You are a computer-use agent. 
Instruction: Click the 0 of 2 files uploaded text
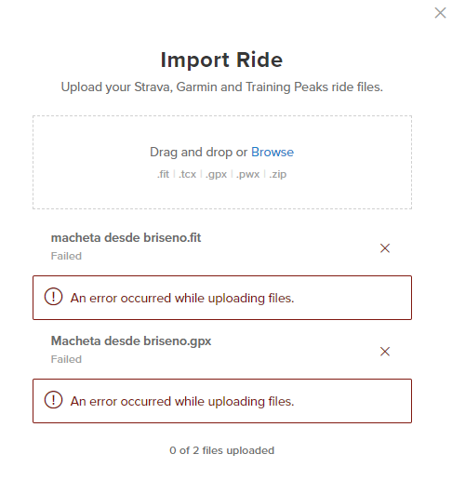(221, 450)
